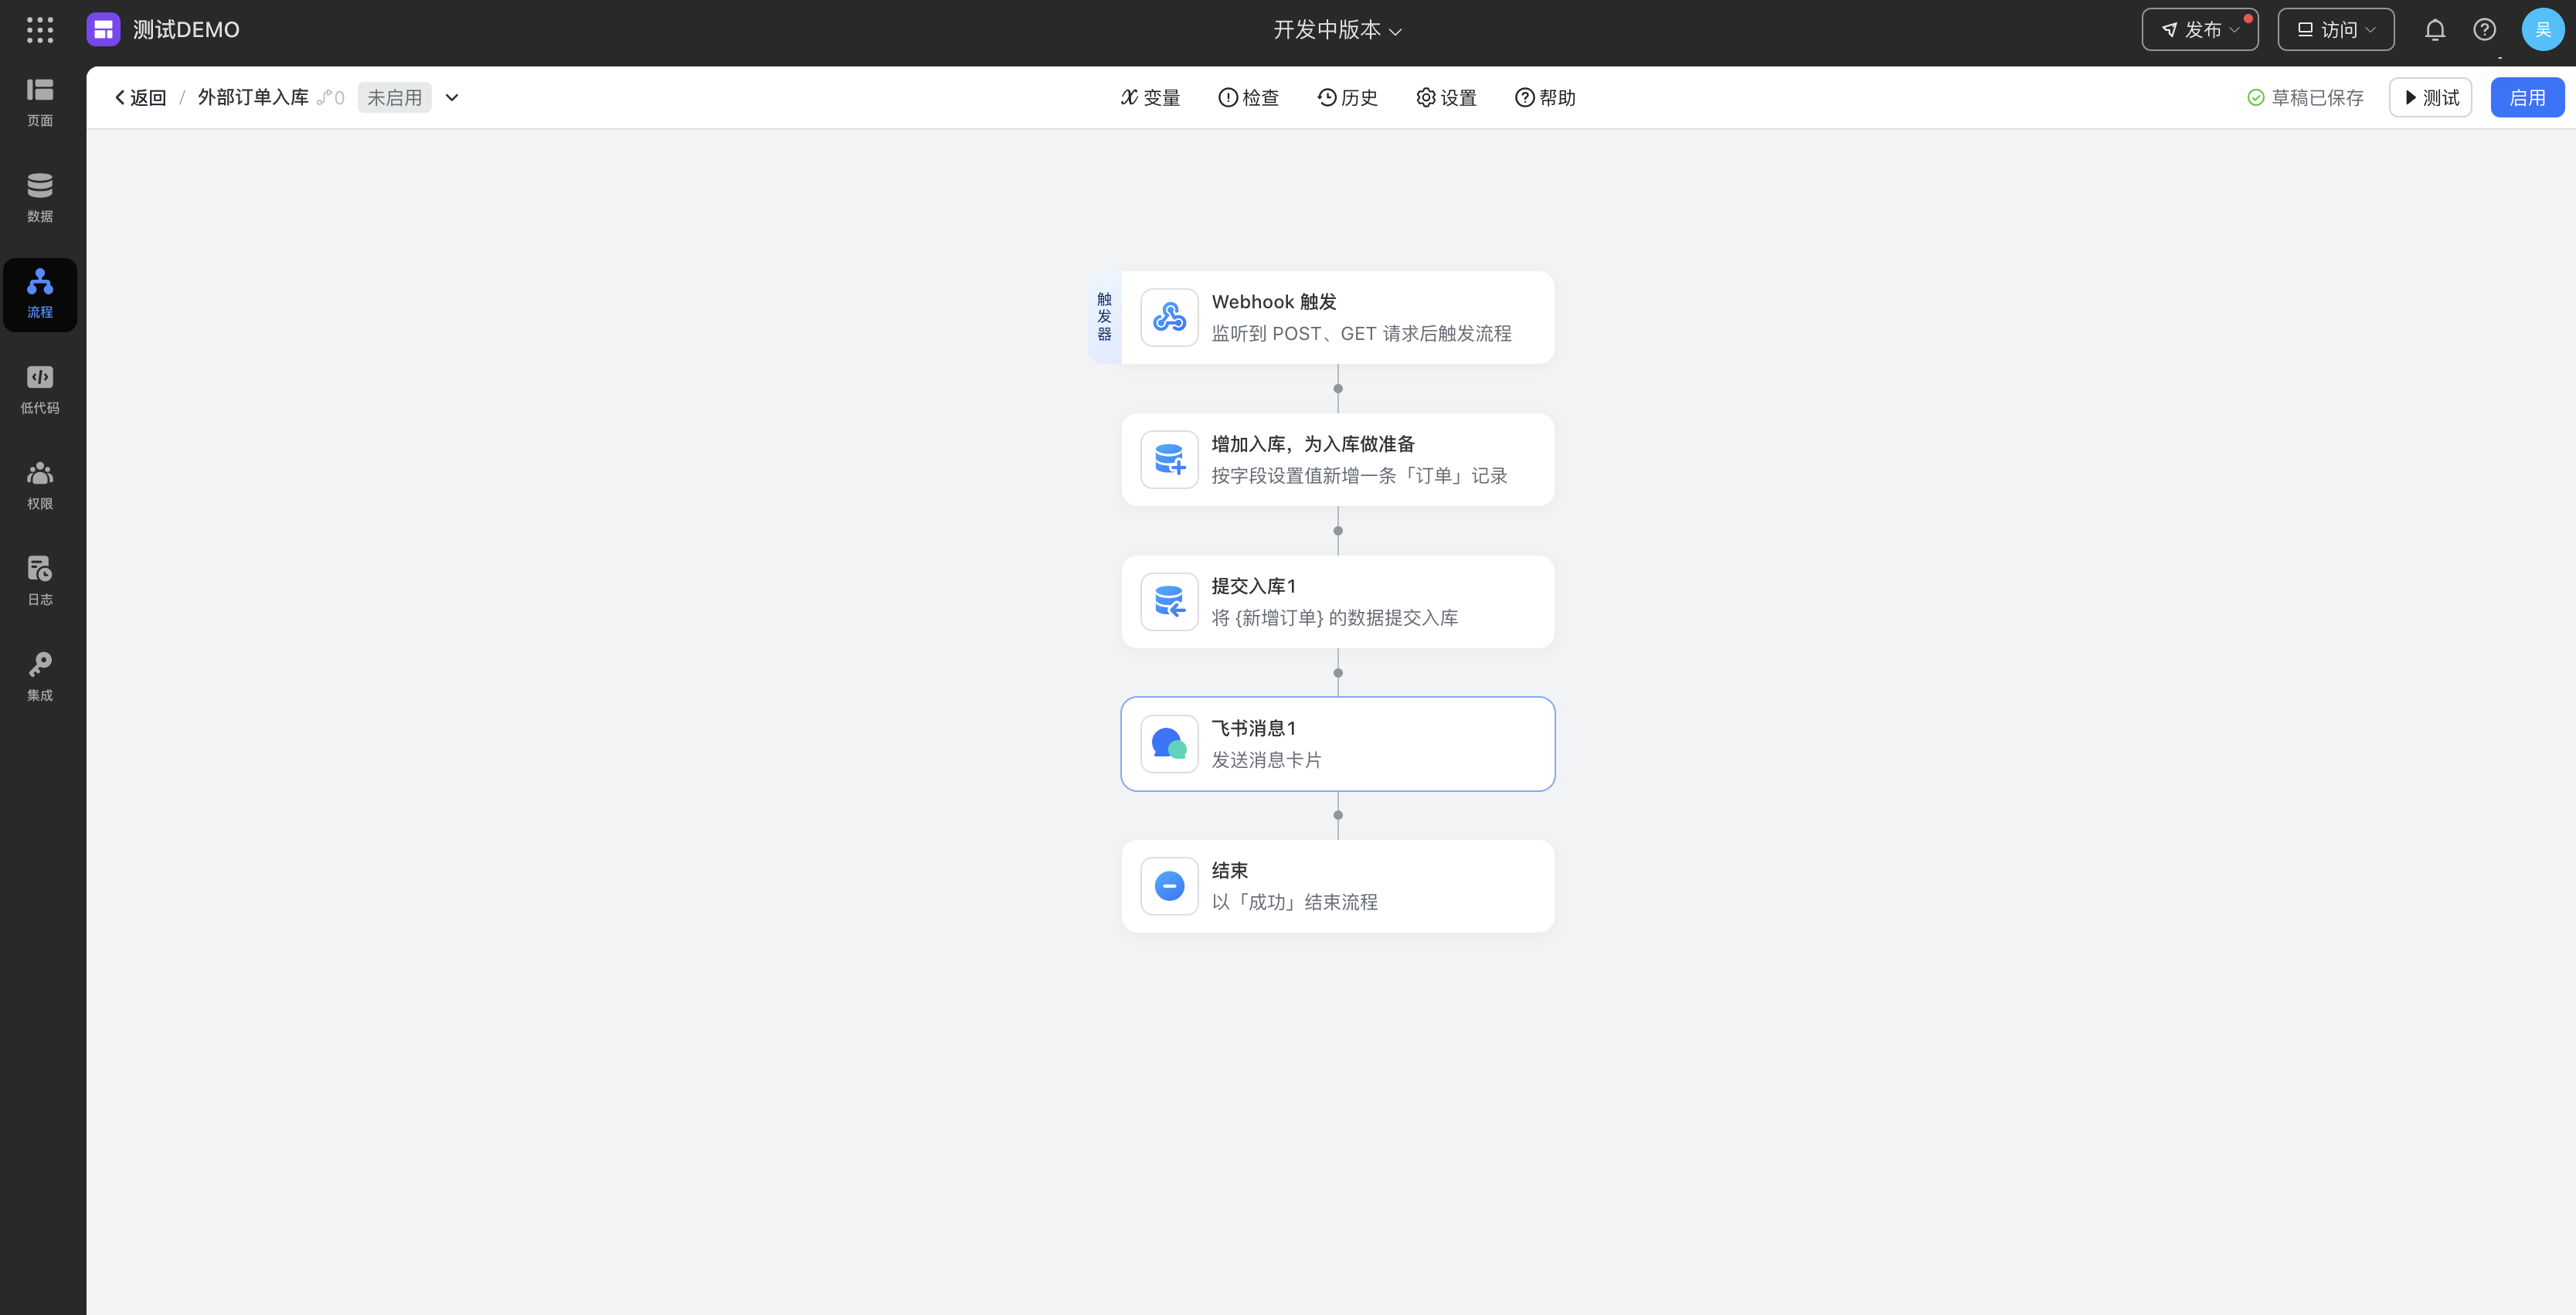The height and width of the screenshot is (1315, 2576).
Task: Click the help question mark icon in top bar
Action: (2484, 30)
